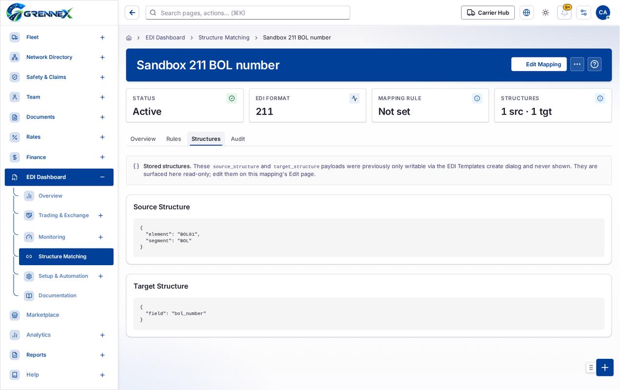Expand the Analytics sidebar section
The width and height of the screenshot is (624, 390).
tap(102, 335)
